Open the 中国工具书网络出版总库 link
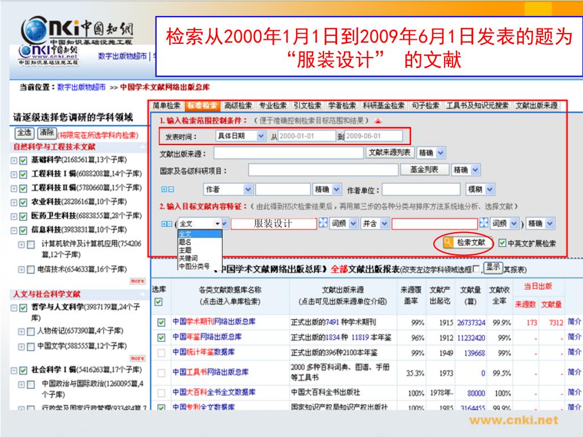 coord(211,372)
